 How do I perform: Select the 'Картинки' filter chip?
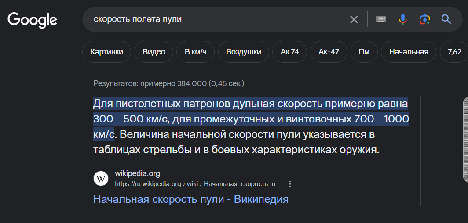coord(107,52)
